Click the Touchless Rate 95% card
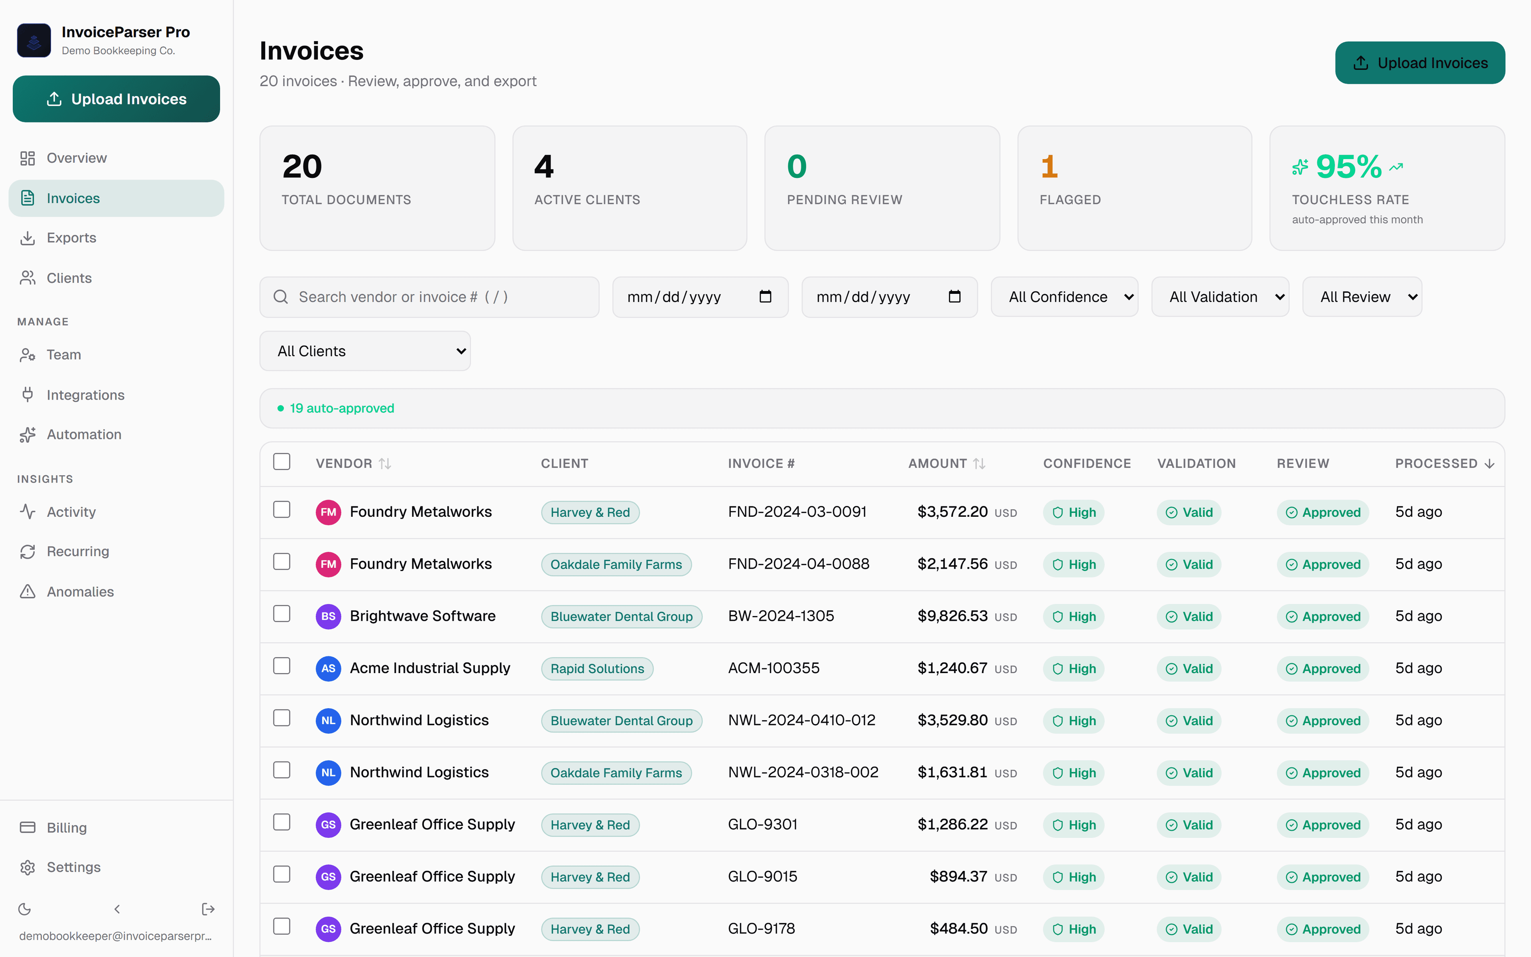Screen dimensions: 1531x957 [1387, 188]
